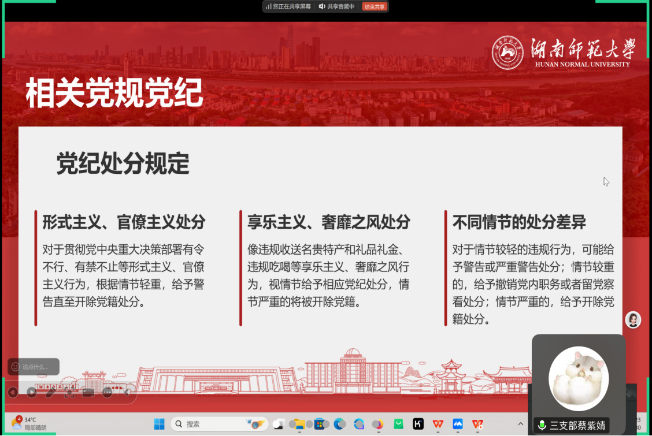Advance to next slide with the play arrow
Screen dimensions: 652x436
[32, 393]
